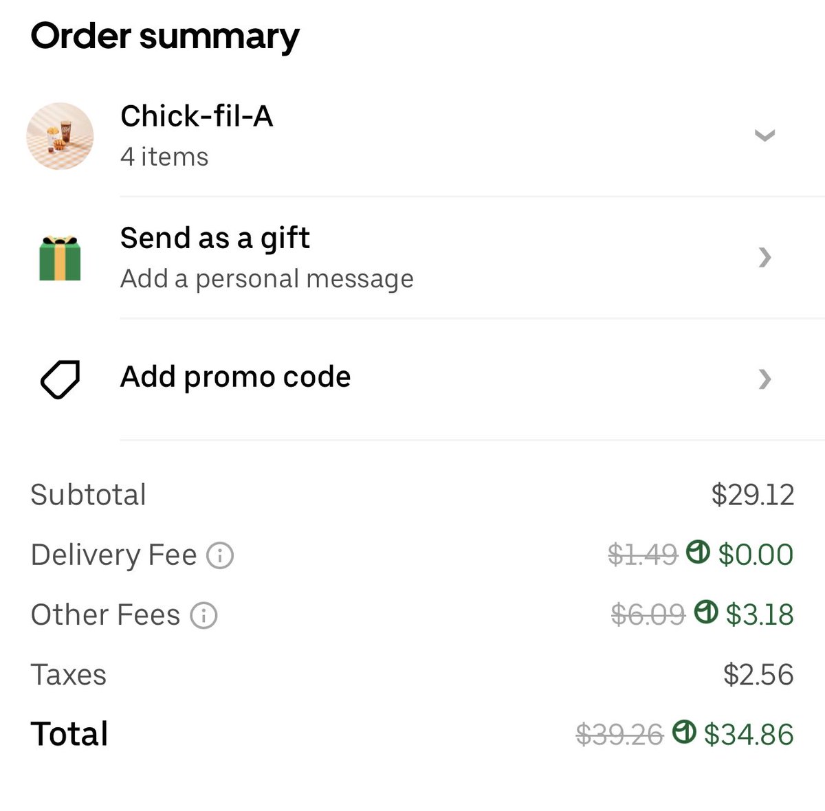Show Other Fees info icon details
This screenshot has width=825, height=811.
(x=203, y=615)
